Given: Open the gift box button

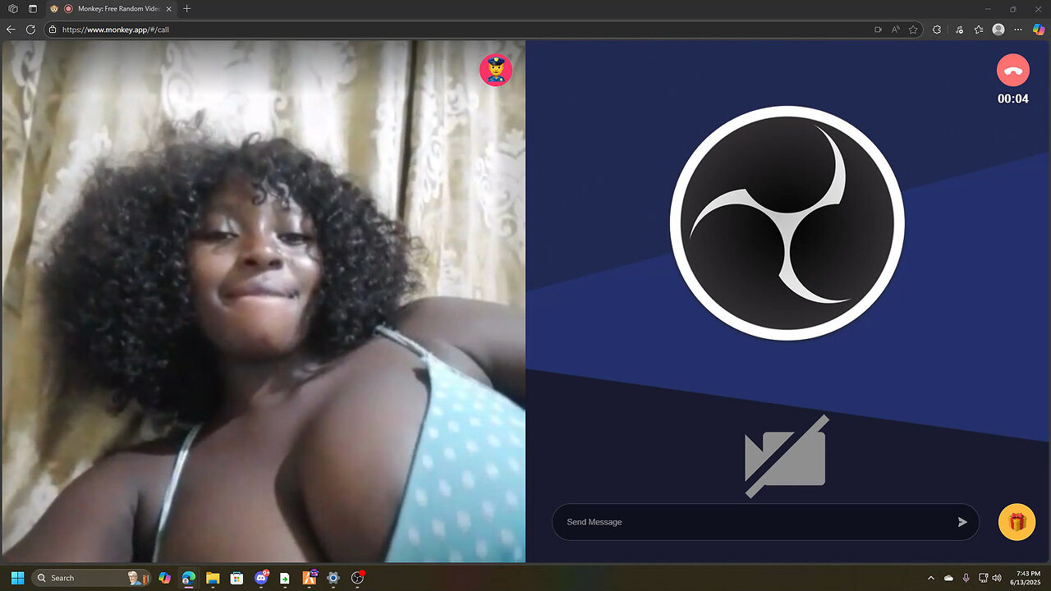Looking at the screenshot, I should pyautogui.click(x=1017, y=522).
